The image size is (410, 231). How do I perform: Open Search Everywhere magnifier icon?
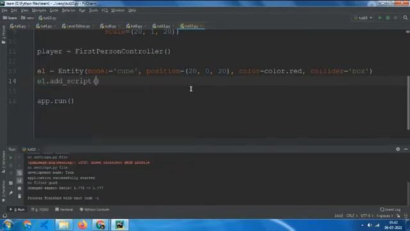(x=405, y=18)
